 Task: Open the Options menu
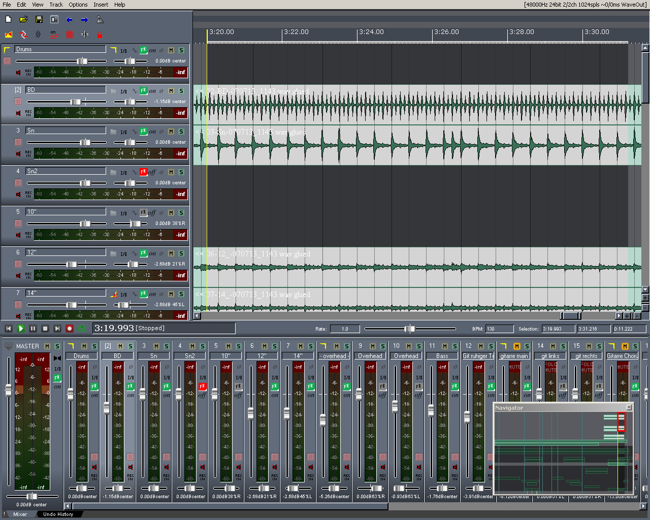tap(78, 5)
